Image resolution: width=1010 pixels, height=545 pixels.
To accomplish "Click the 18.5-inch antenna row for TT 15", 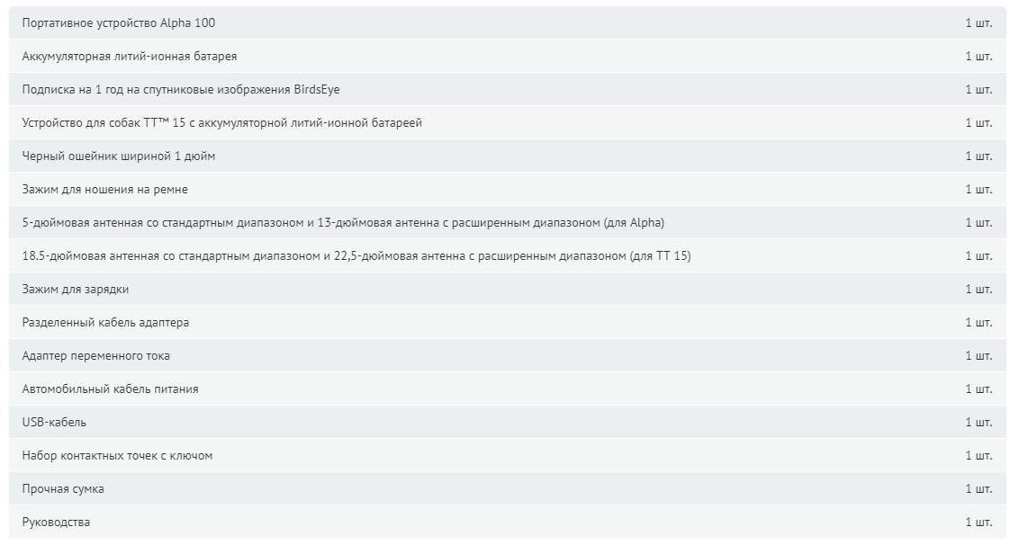I will point(507,255).
